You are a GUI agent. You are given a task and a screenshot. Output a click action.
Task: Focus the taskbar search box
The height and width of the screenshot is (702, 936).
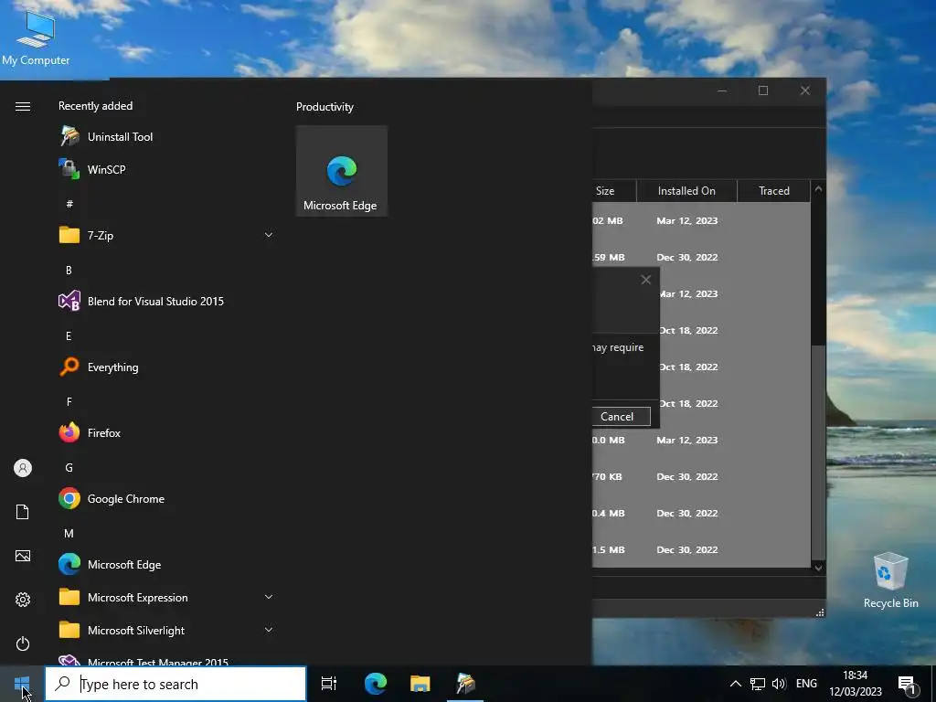[175, 684]
